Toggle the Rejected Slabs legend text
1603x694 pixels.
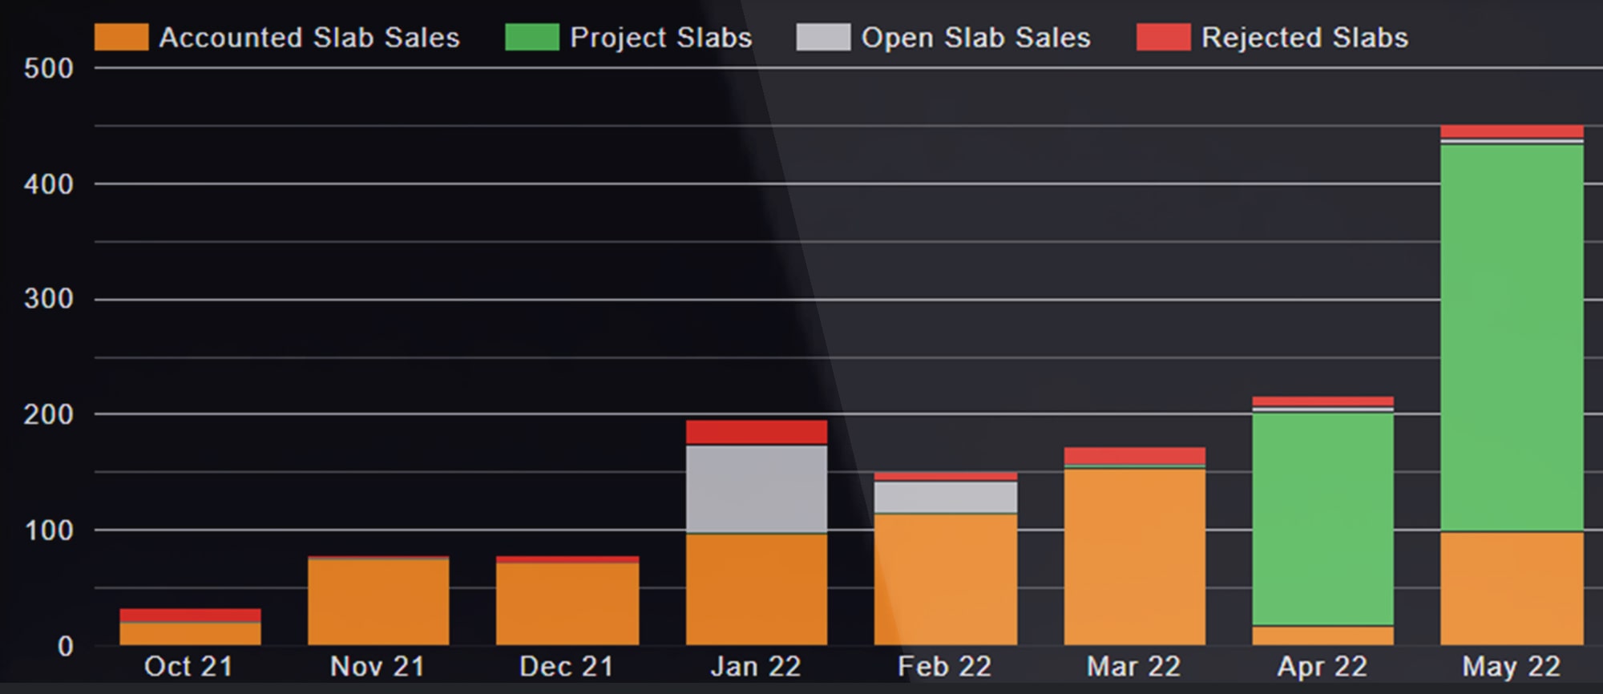(1304, 38)
